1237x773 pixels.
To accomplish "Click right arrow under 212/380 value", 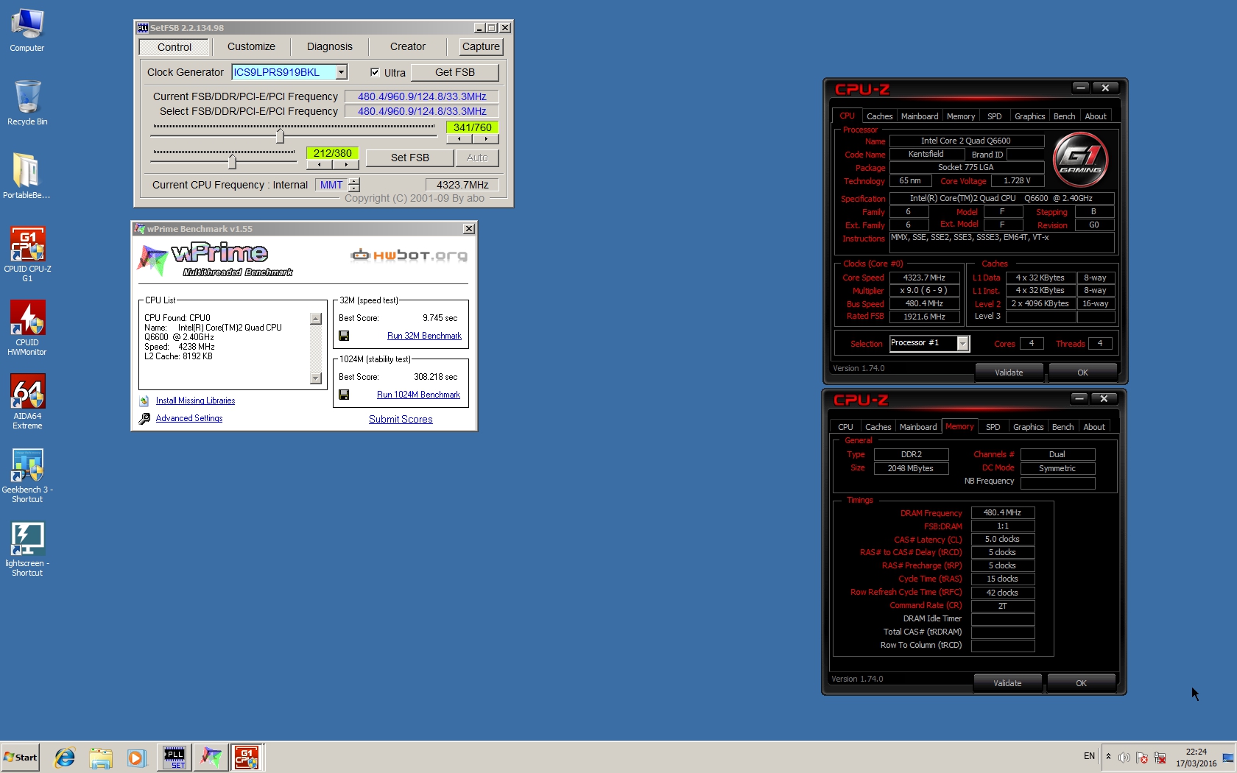I will [345, 165].
